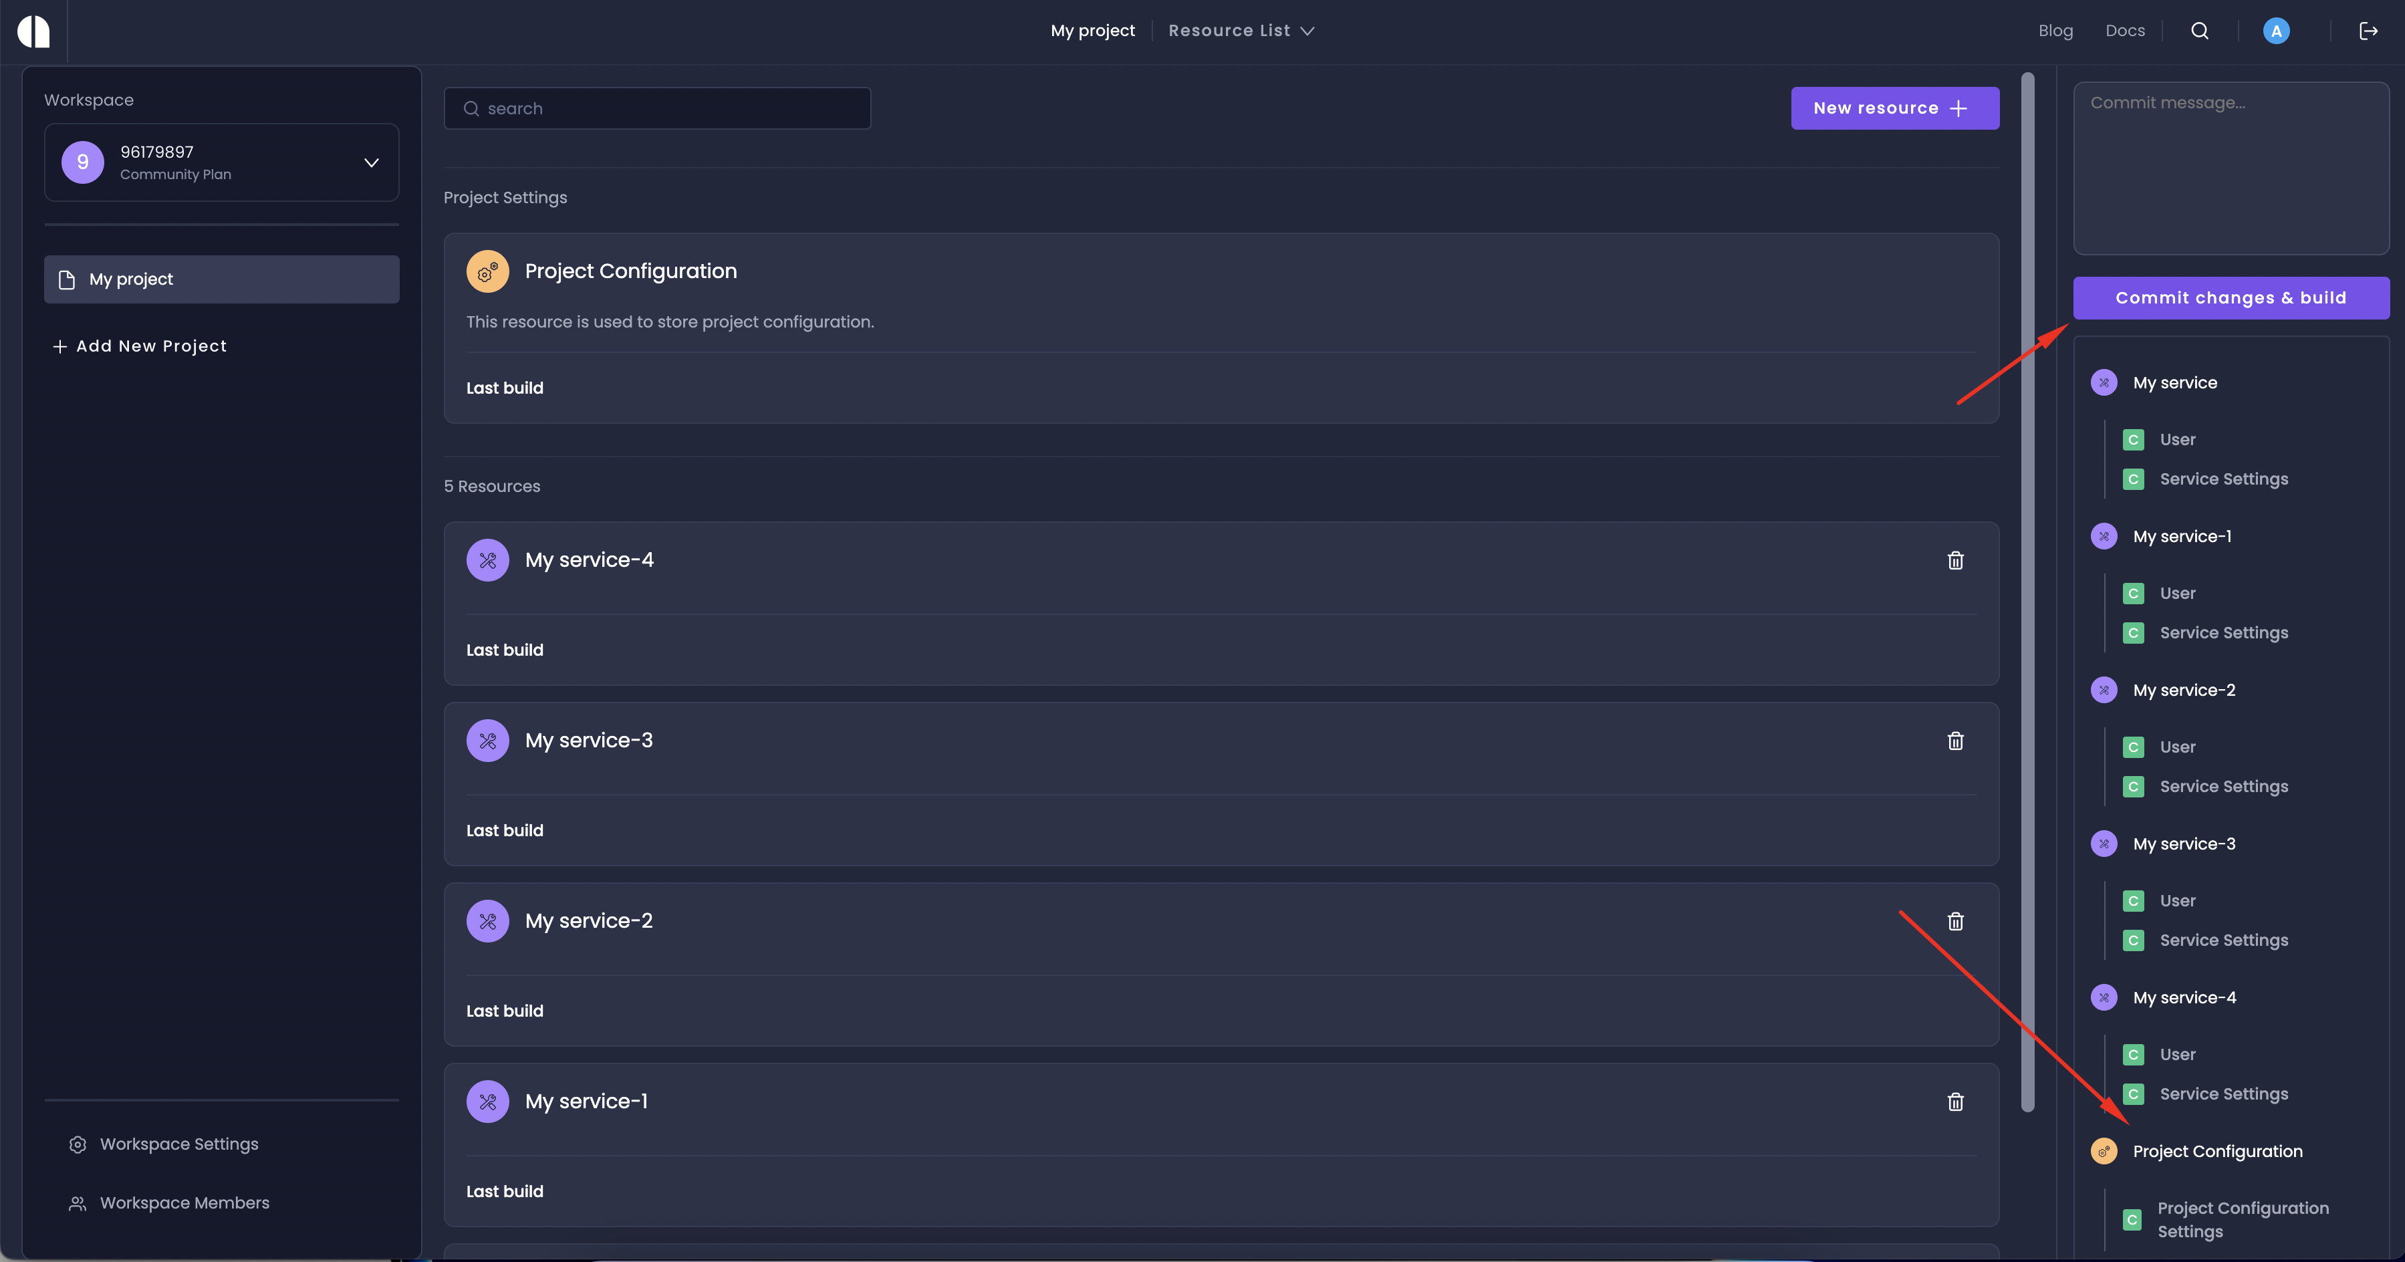Viewport: 2405px width, 1262px height.
Task: Open User change under My service-2
Action: pyautogui.click(x=2177, y=748)
